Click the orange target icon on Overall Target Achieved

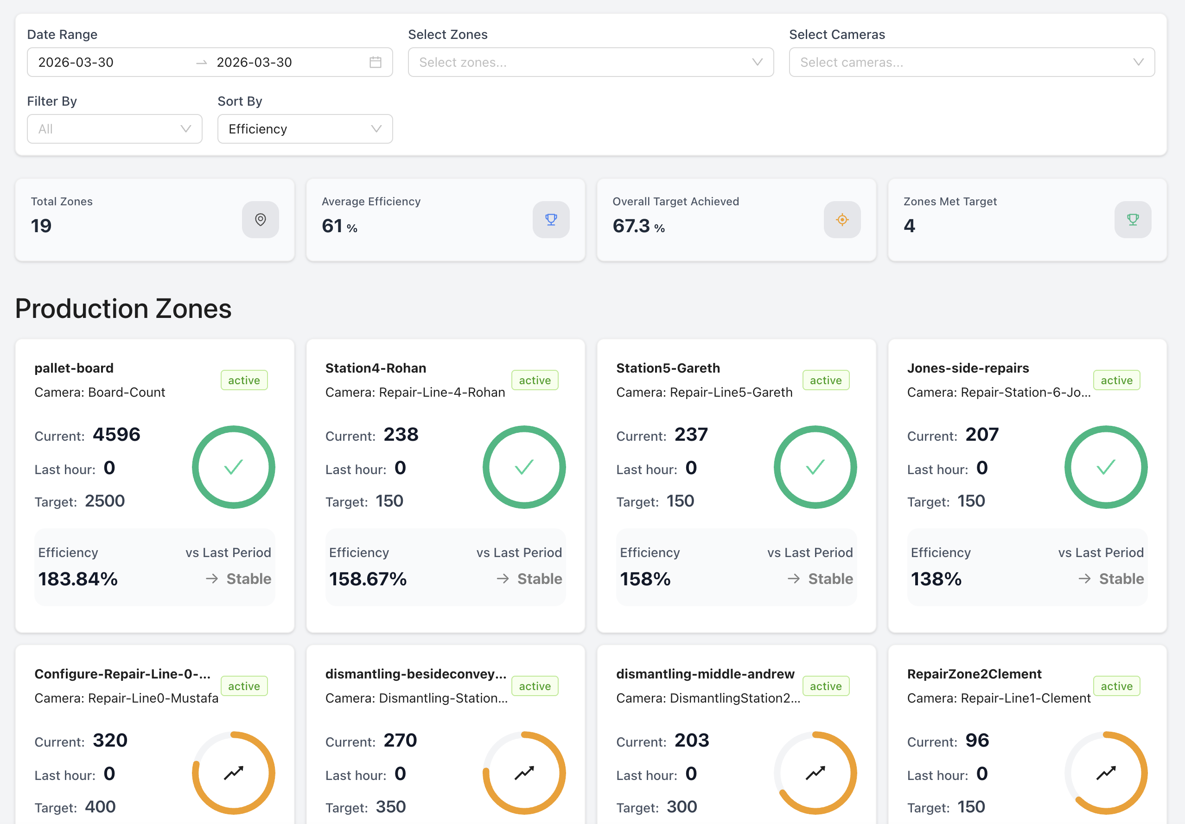842,220
